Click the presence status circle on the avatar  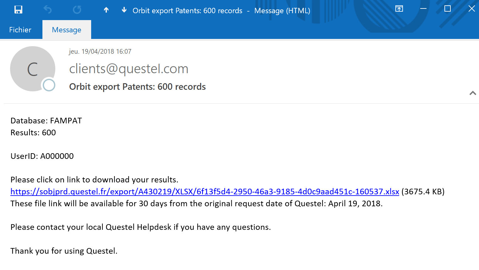(49, 85)
